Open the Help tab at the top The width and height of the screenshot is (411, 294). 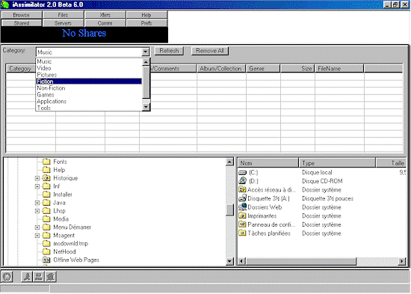pyautogui.click(x=146, y=15)
